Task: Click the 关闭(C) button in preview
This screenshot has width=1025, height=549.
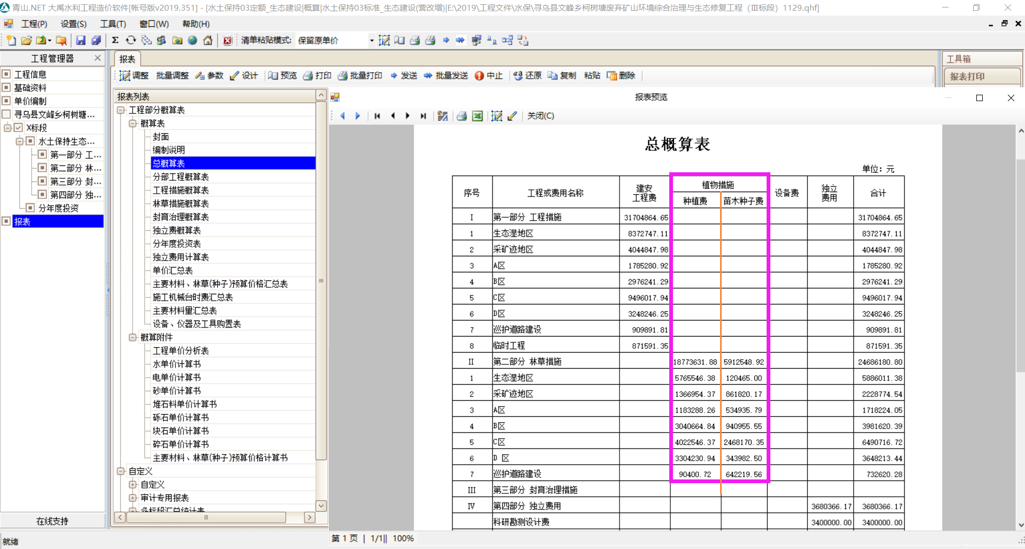Action: click(540, 116)
